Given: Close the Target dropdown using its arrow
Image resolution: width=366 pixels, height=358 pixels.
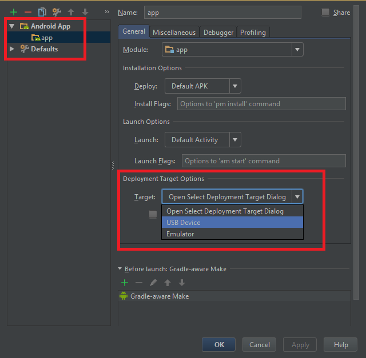Looking at the screenshot, I should click(x=297, y=197).
